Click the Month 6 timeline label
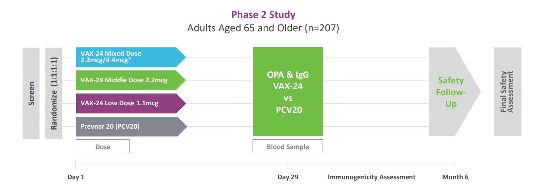Screen dimensions: 541x194 (x=455, y=177)
